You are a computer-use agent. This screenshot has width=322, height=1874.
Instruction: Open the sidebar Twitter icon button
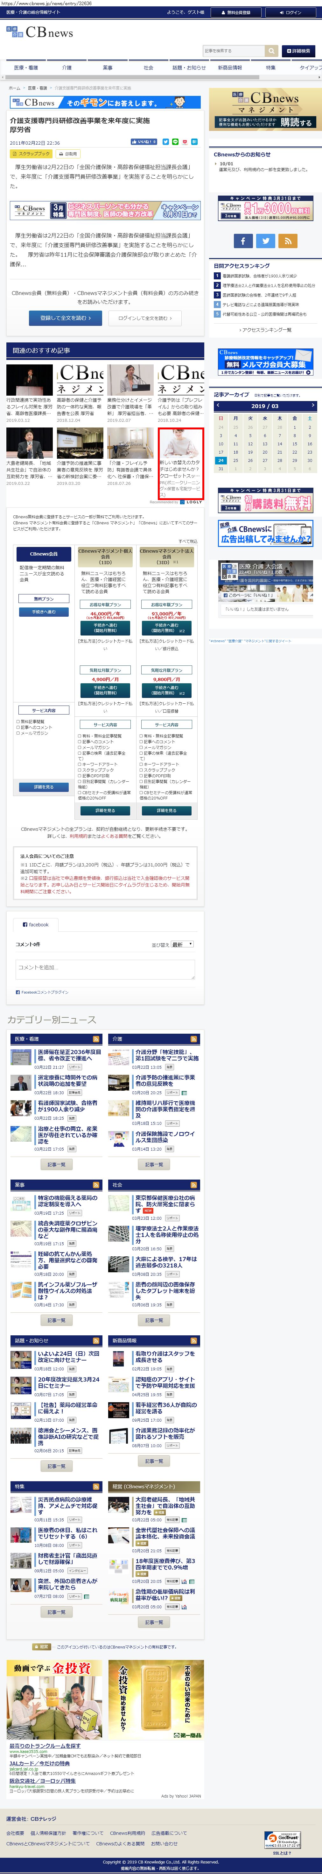click(266, 240)
